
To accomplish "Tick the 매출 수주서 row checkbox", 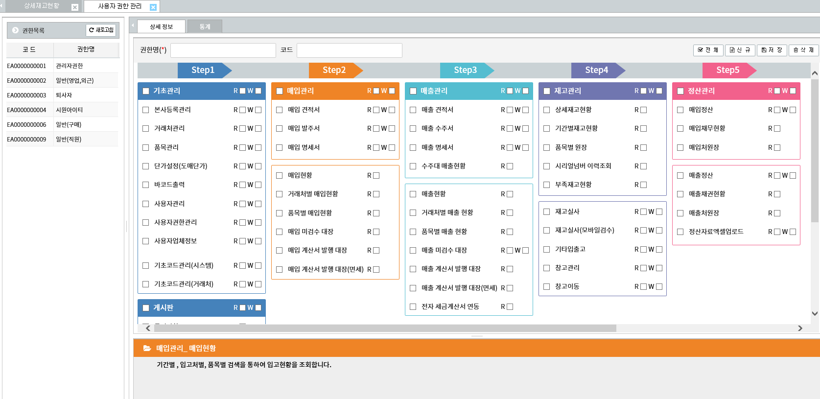I will 413,129.
